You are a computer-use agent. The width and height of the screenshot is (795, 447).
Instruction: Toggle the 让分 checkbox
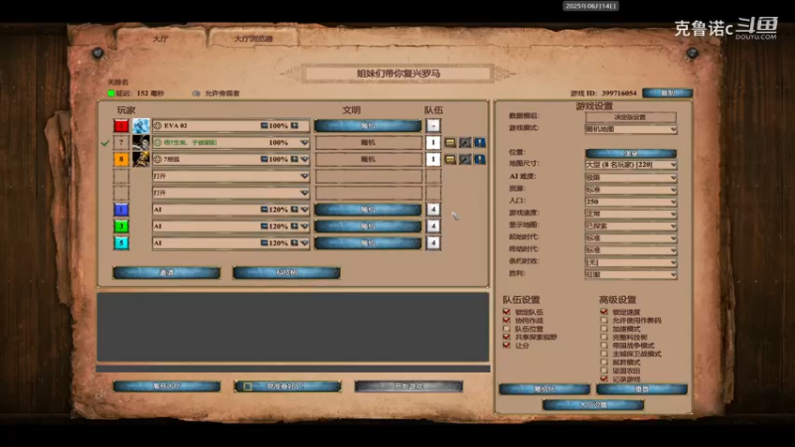(507, 345)
